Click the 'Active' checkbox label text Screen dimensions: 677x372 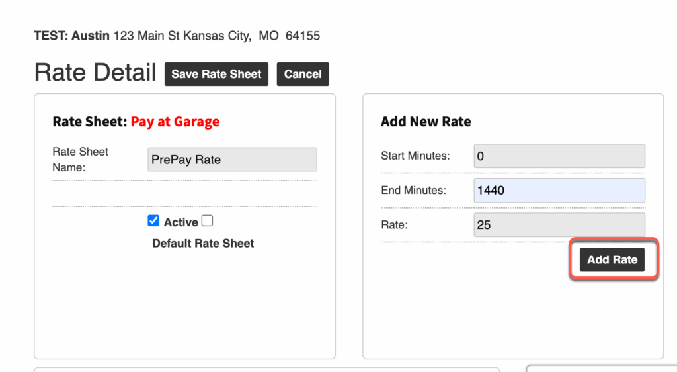pyautogui.click(x=180, y=222)
